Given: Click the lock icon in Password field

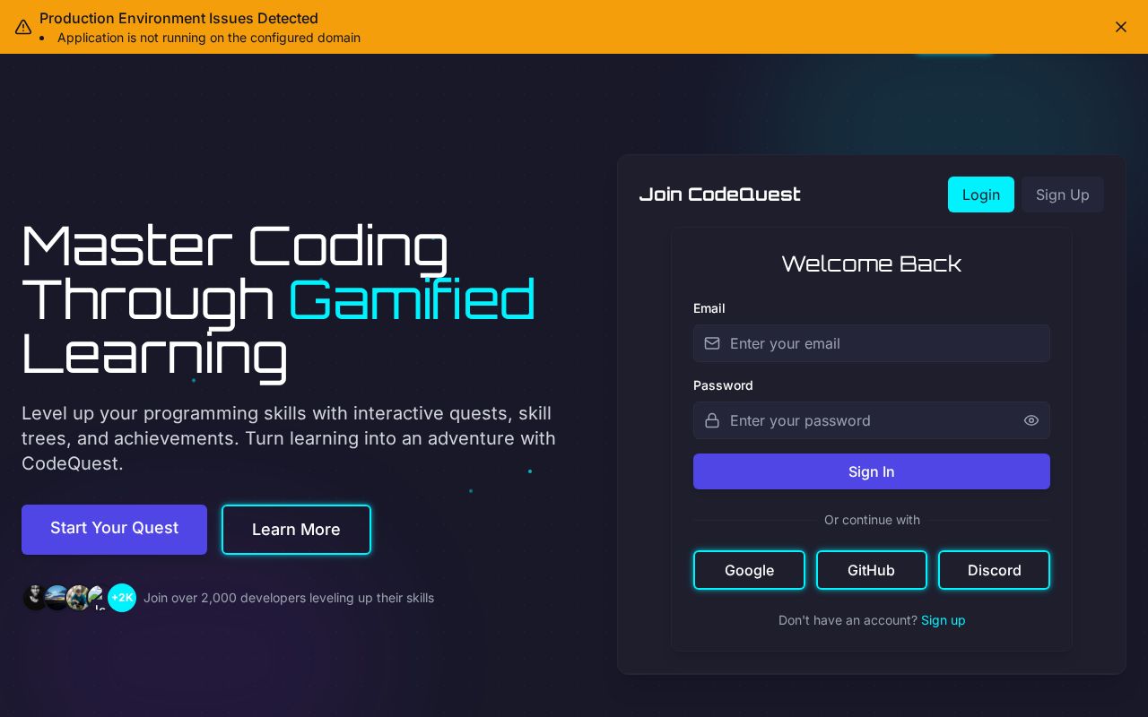Looking at the screenshot, I should pos(712,420).
